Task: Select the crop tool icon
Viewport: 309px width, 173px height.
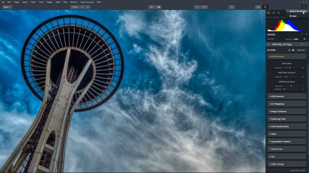Action: pyautogui.click(x=232, y=7)
